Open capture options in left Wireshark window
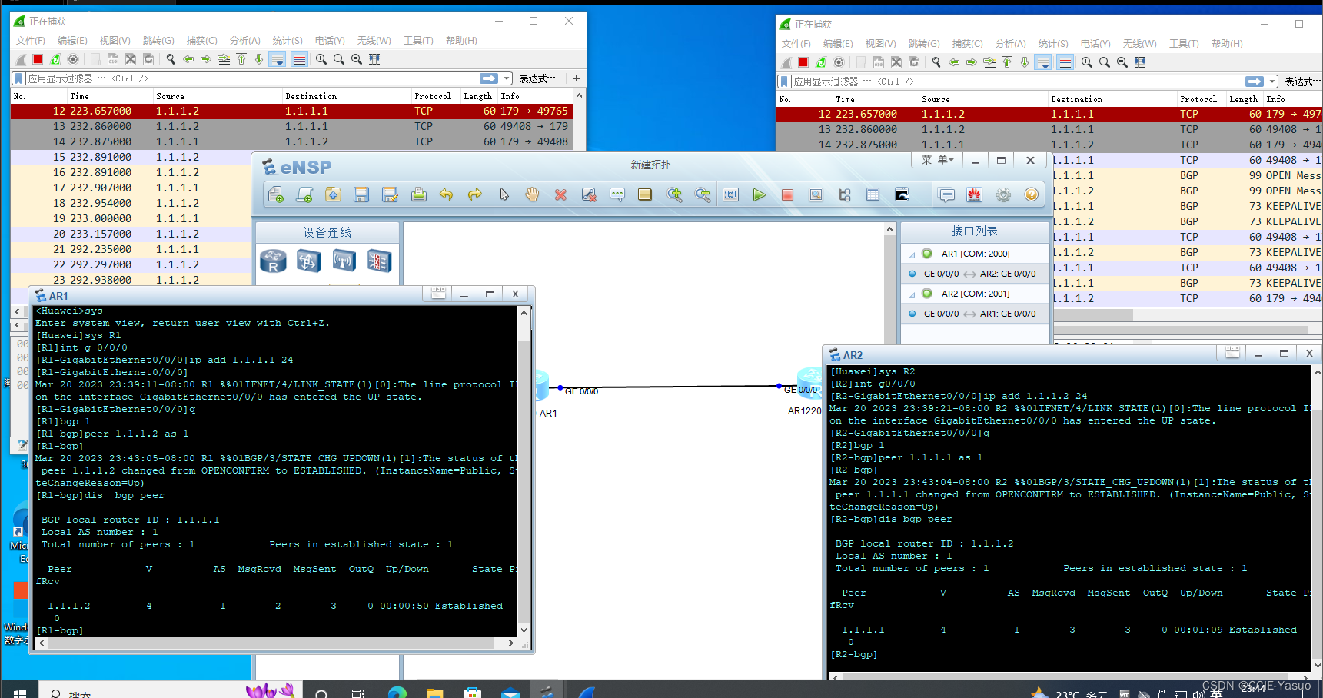The image size is (1323, 698). [x=73, y=59]
